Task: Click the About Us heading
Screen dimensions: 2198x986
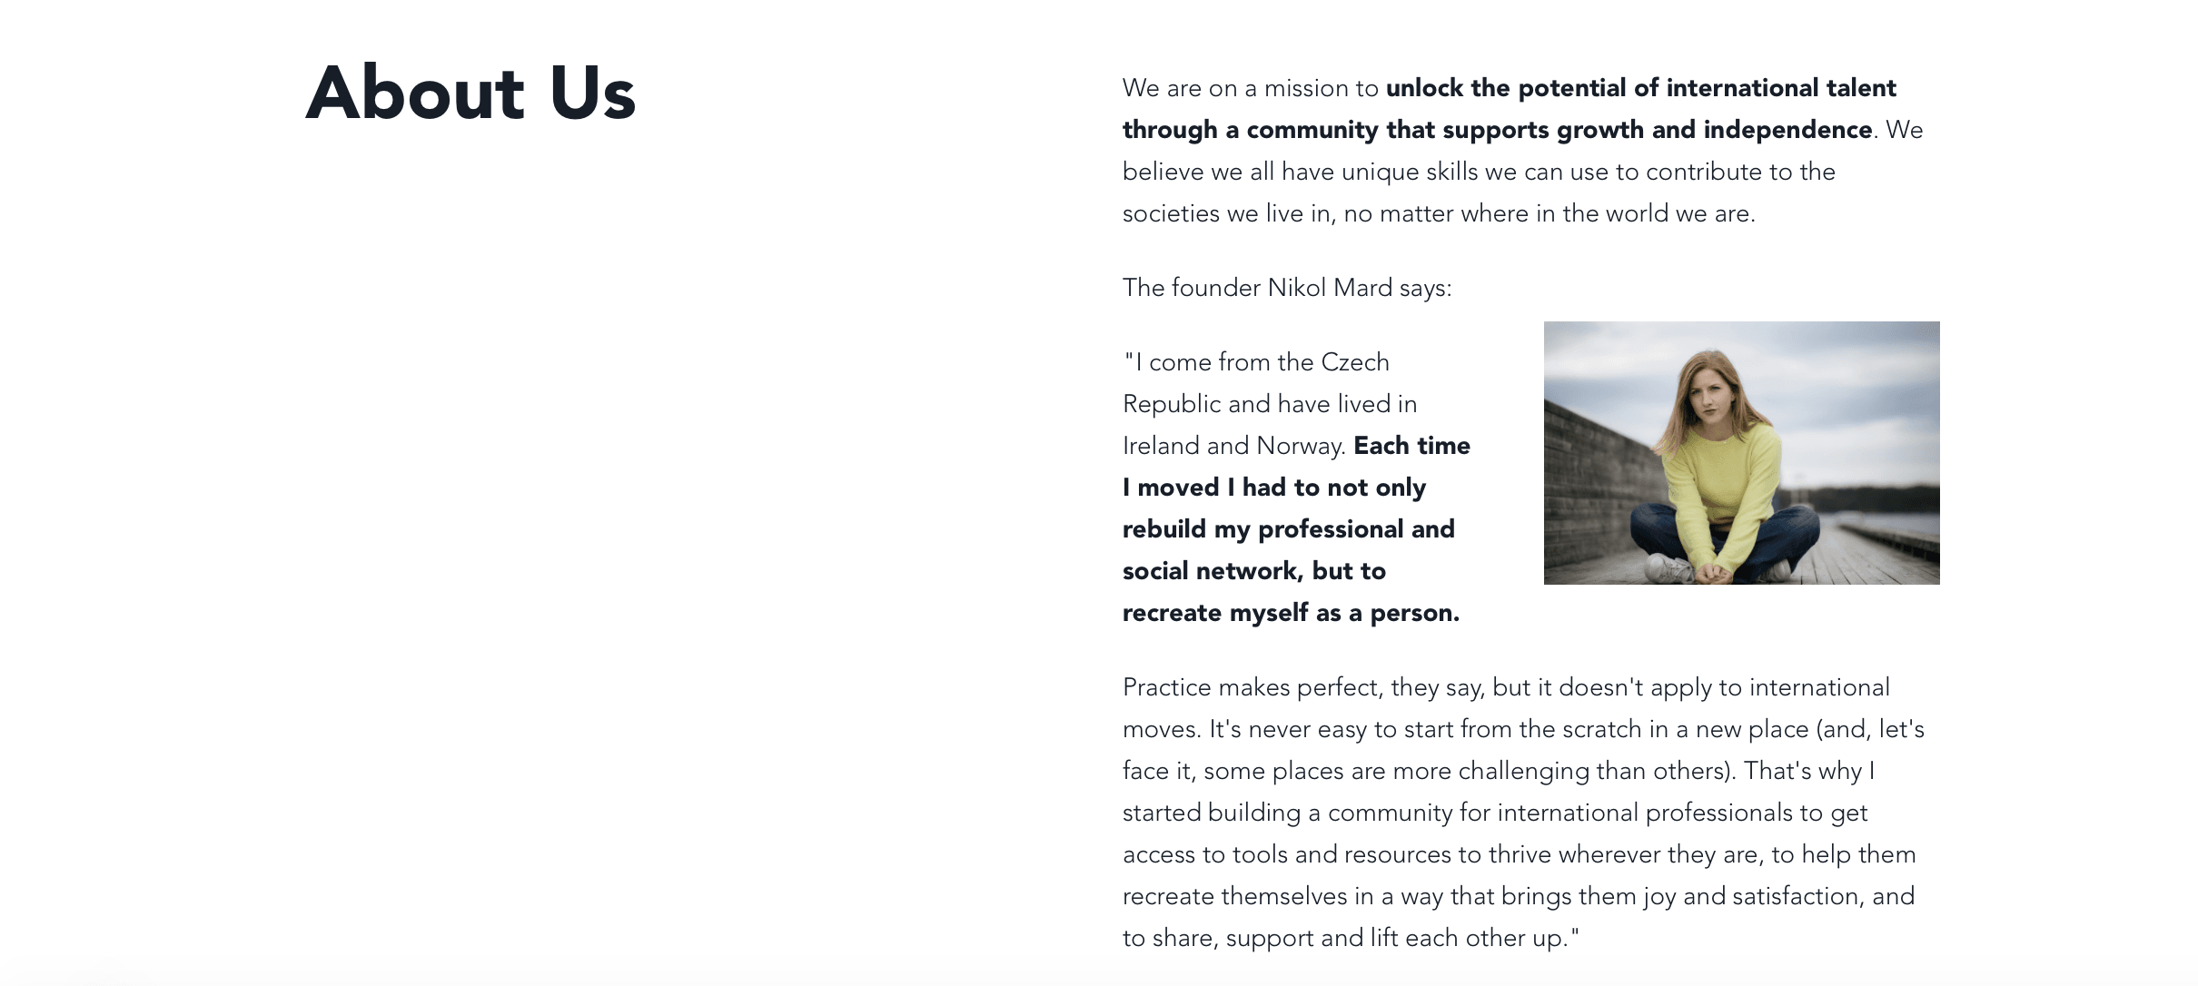Action: tap(470, 94)
